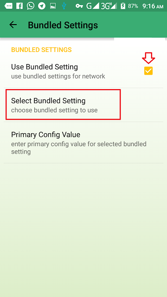Tap the 3G signal strength indicator
The width and height of the screenshot is (167, 297).
pos(109,6)
